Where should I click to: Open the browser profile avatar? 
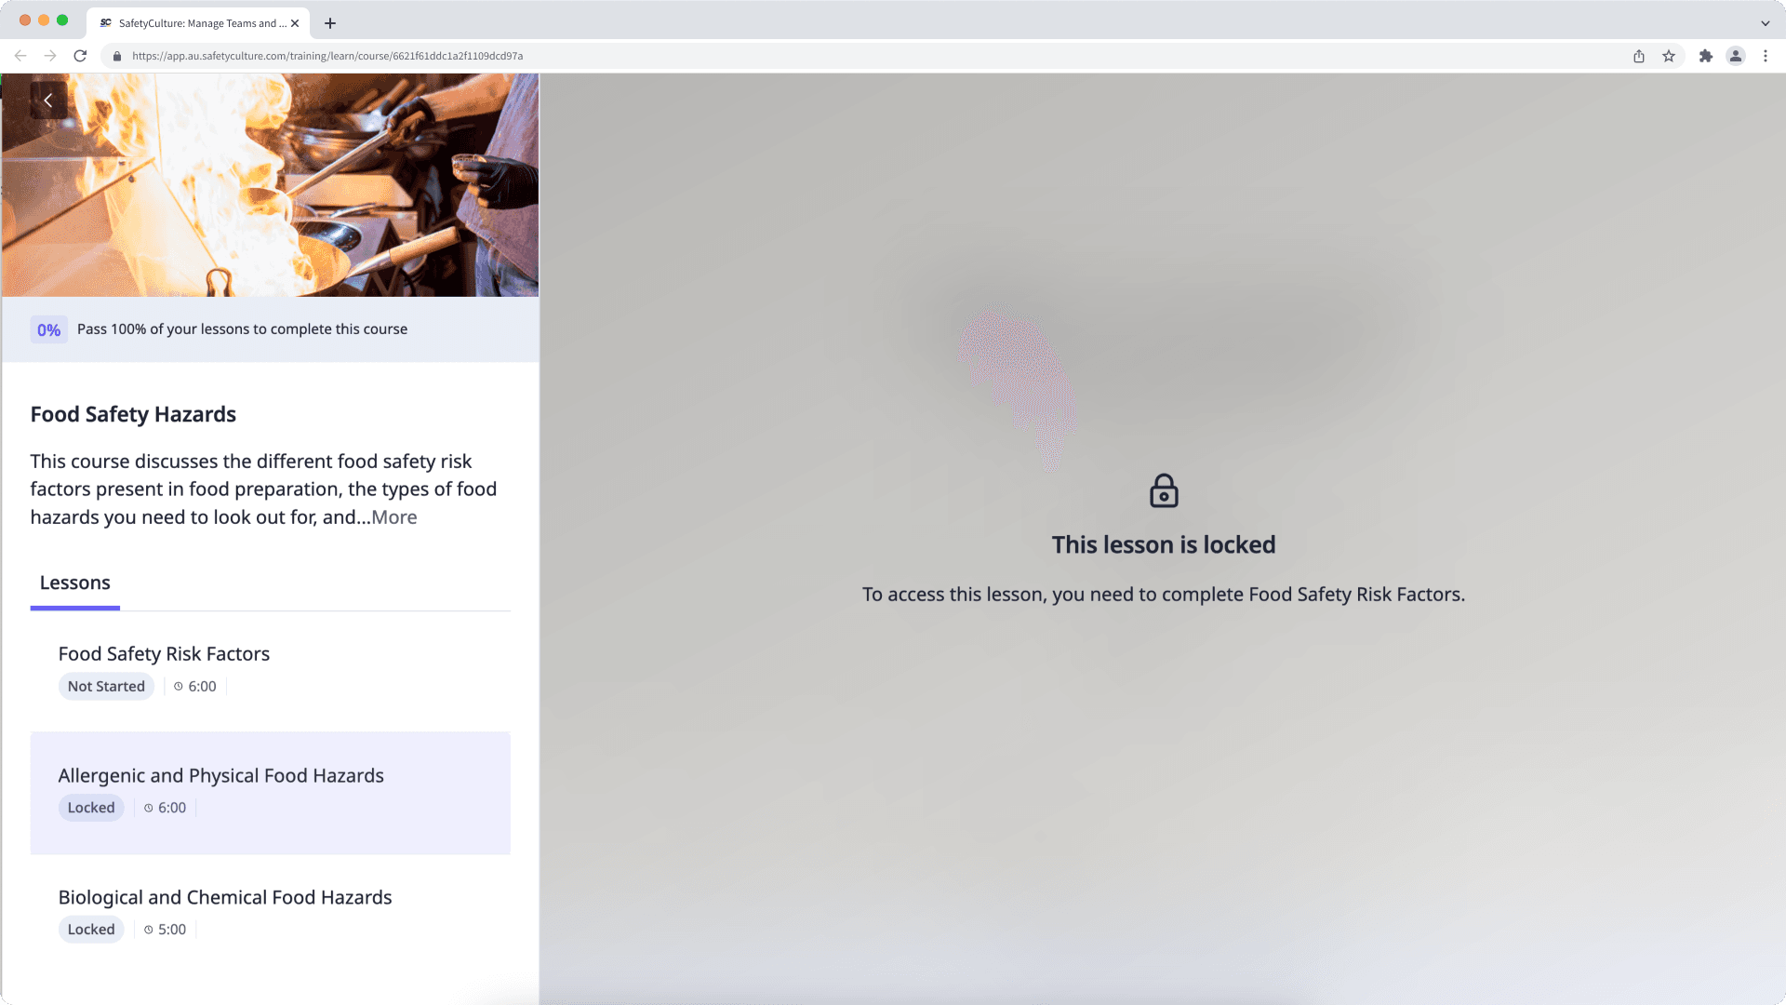point(1736,56)
